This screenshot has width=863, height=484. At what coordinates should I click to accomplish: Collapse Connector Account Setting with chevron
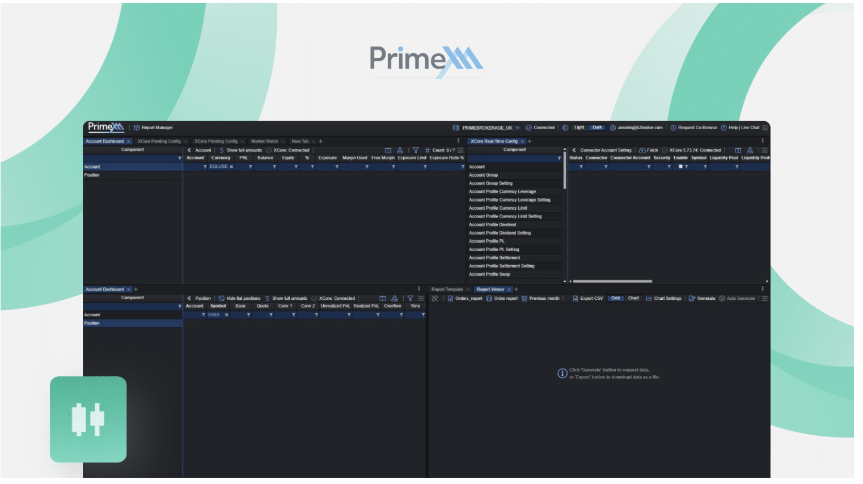click(x=574, y=150)
